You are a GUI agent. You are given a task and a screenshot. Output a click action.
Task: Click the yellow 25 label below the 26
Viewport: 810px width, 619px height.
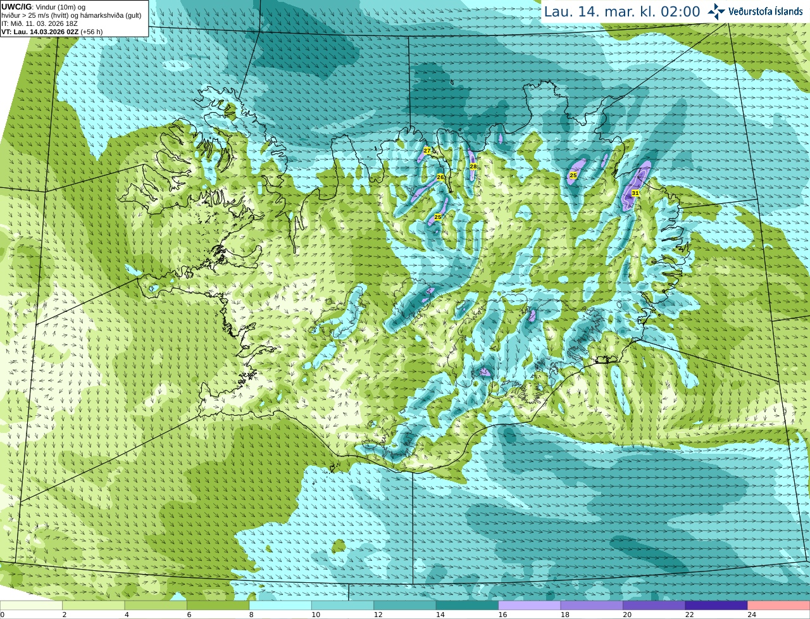point(437,217)
